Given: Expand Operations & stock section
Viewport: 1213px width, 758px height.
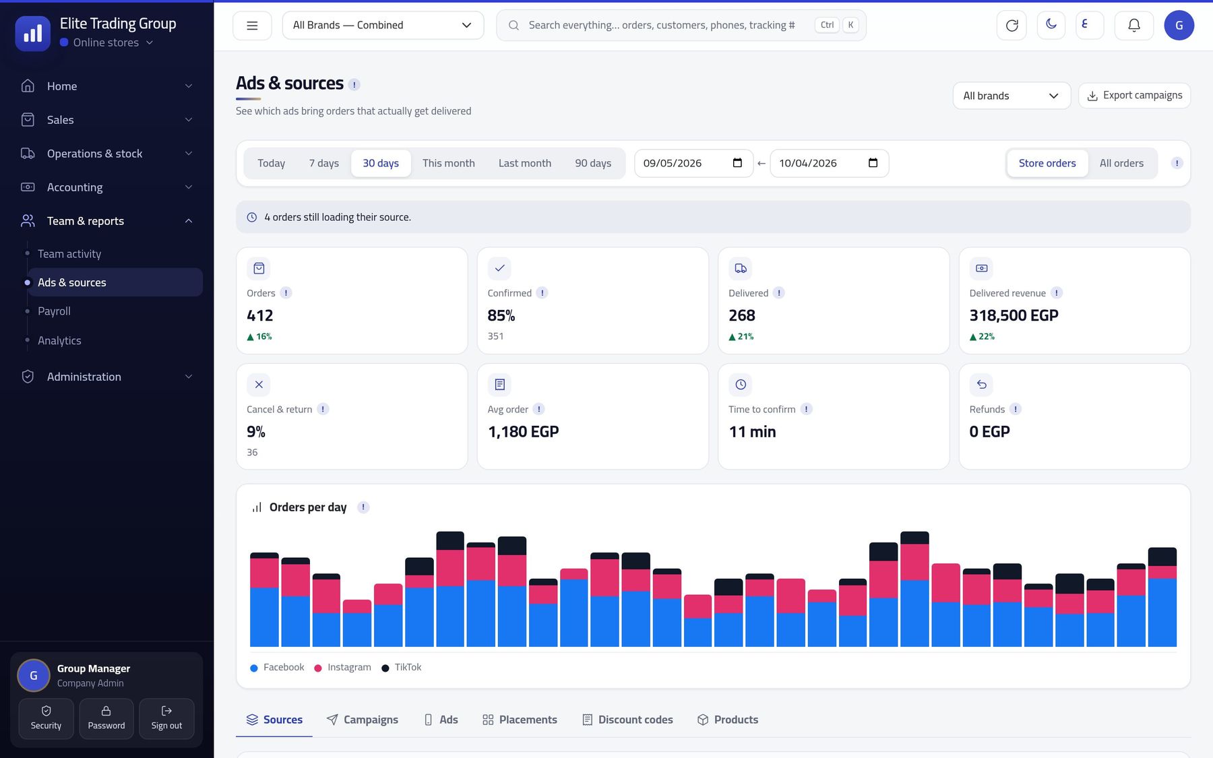Looking at the screenshot, I should pyautogui.click(x=107, y=154).
